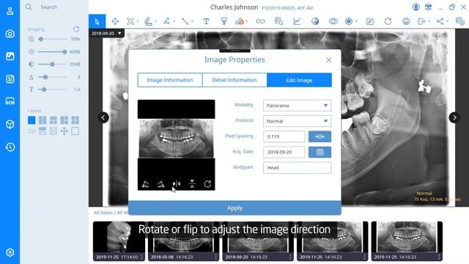469x264 pixels.
Task: Open the report document icon in sidebar
Action: pyautogui.click(x=10, y=79)
